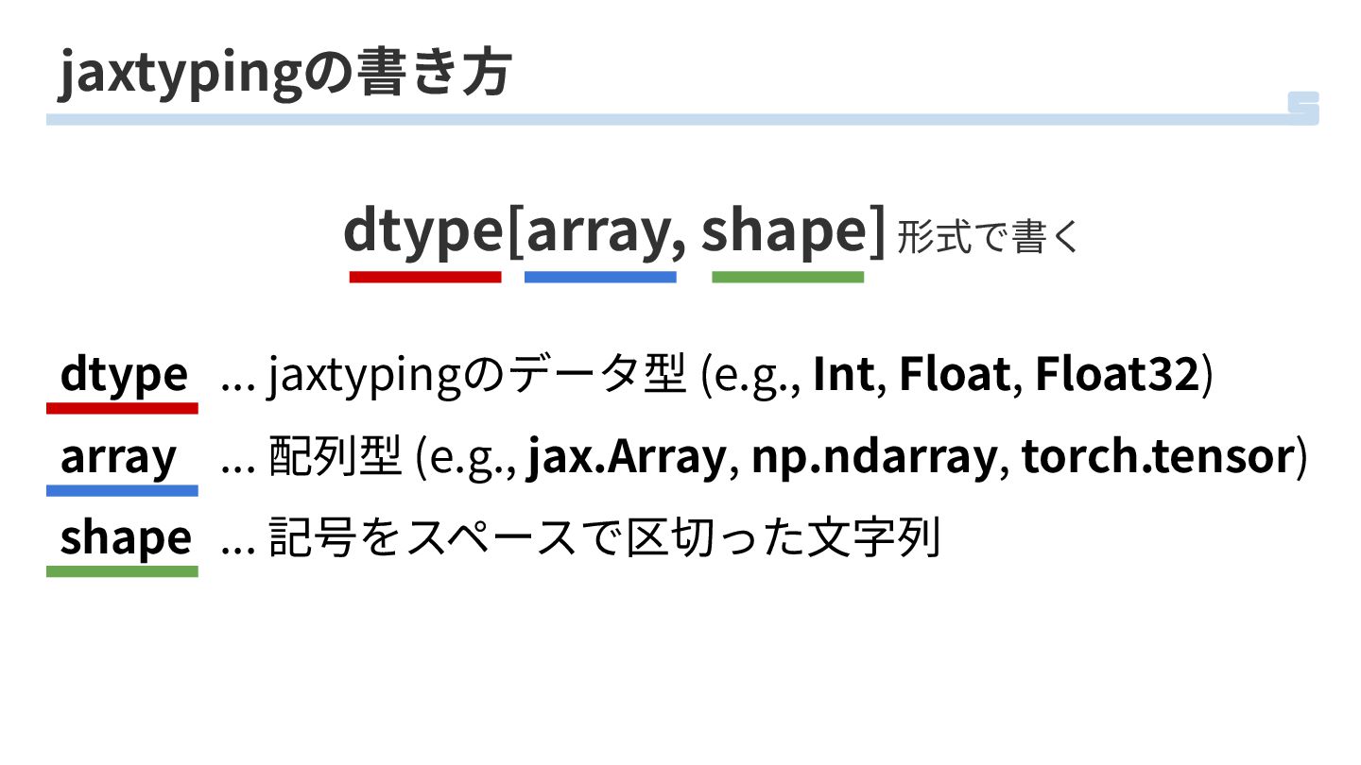Select 'dtype[' in the large heading
This screenshot has height=765, width=1361.
point(433,232)
